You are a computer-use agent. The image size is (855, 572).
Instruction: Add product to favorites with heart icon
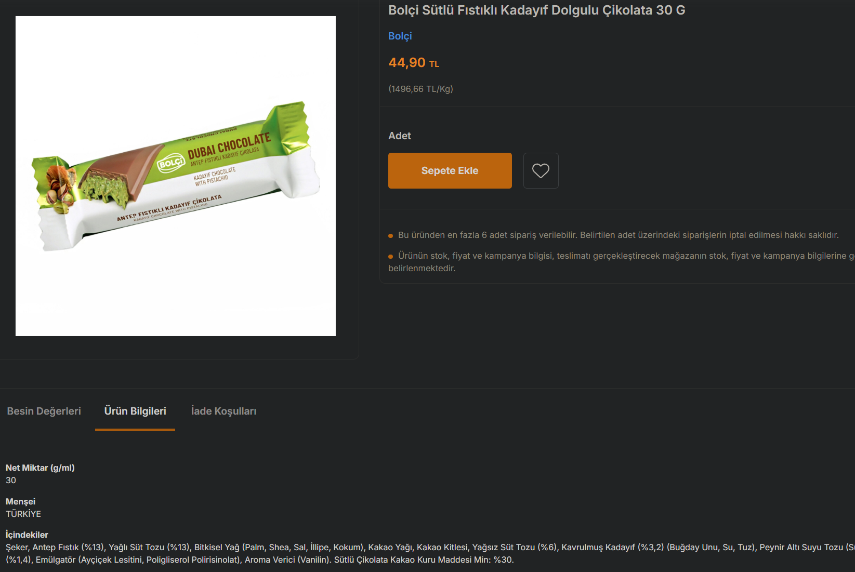pyautogui.click(x=541, y=170)
